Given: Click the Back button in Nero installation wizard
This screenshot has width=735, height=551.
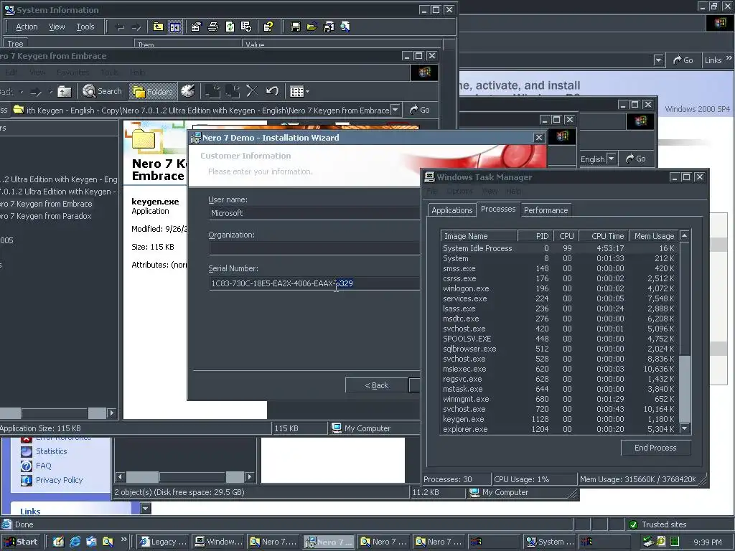Looking at the screenshot, I should point(376,385).
